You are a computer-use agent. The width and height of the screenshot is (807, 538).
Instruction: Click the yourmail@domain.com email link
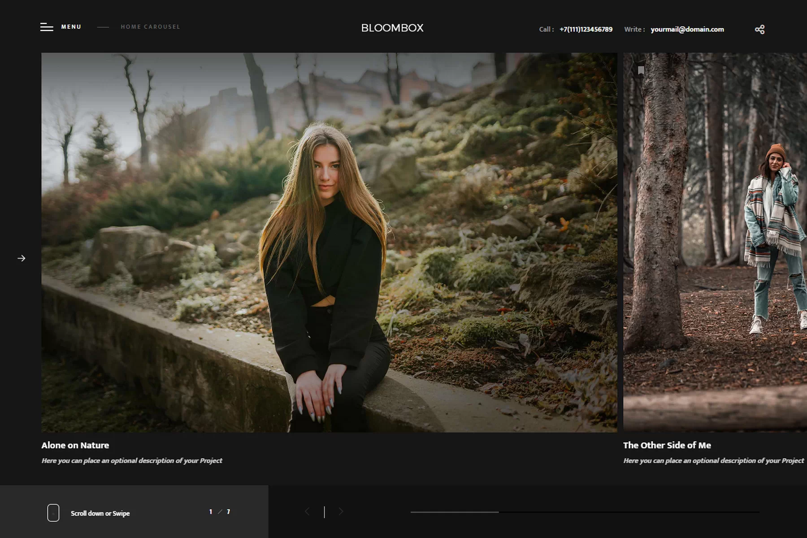point(687,30)
